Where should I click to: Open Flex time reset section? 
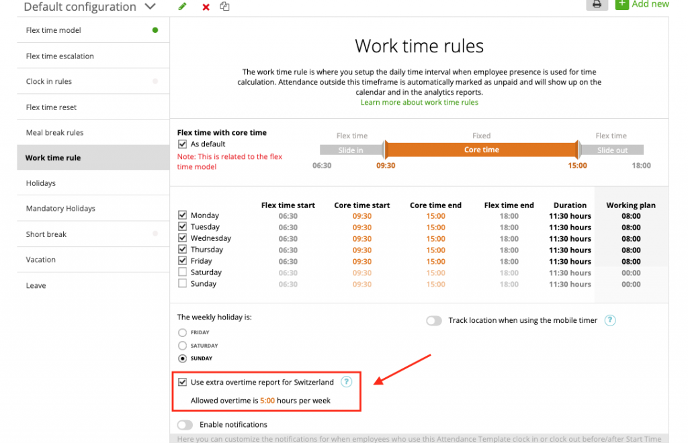(93, 107)
